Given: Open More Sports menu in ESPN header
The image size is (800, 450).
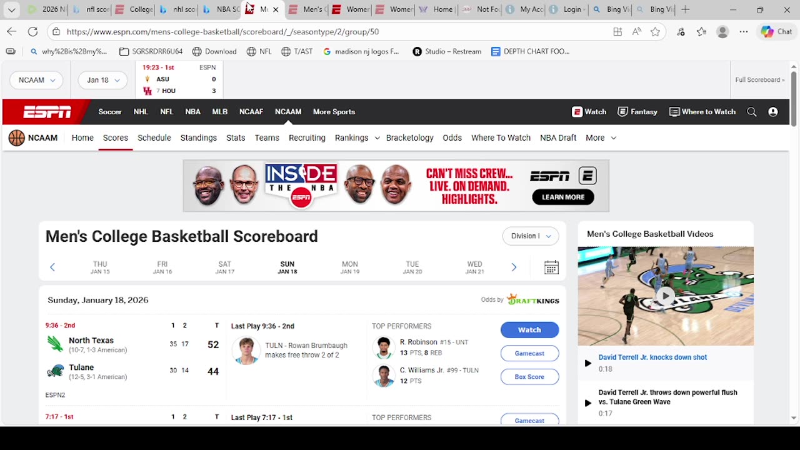Looking at the screenshot, I should 334,112.
